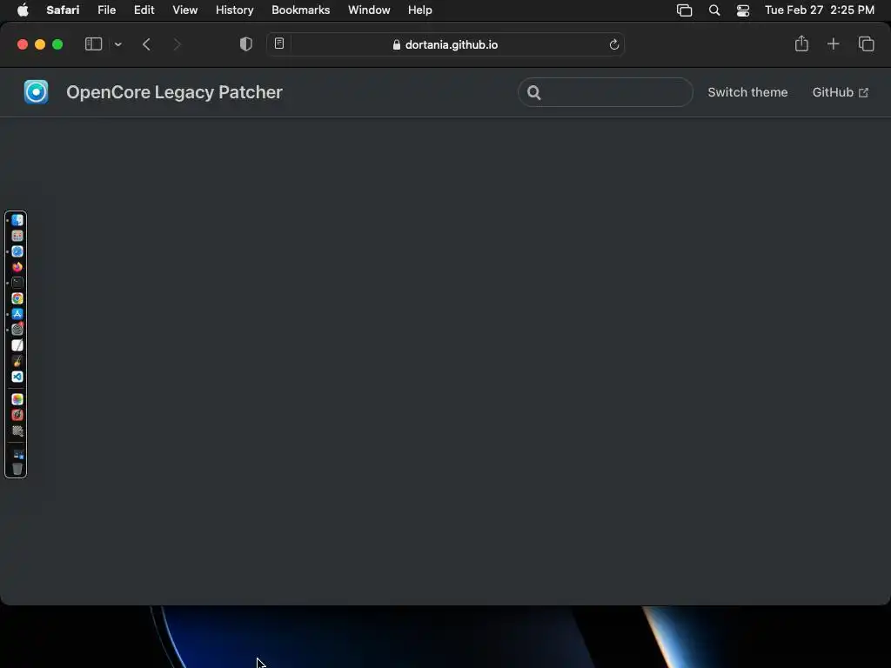Open the History menu
This screenshot has width=891, height=668.
tap(234, 10)
